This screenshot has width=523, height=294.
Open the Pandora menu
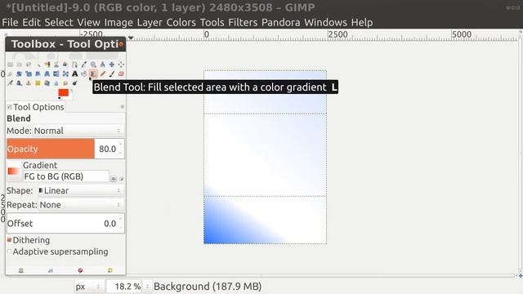[x=280, y=22]
